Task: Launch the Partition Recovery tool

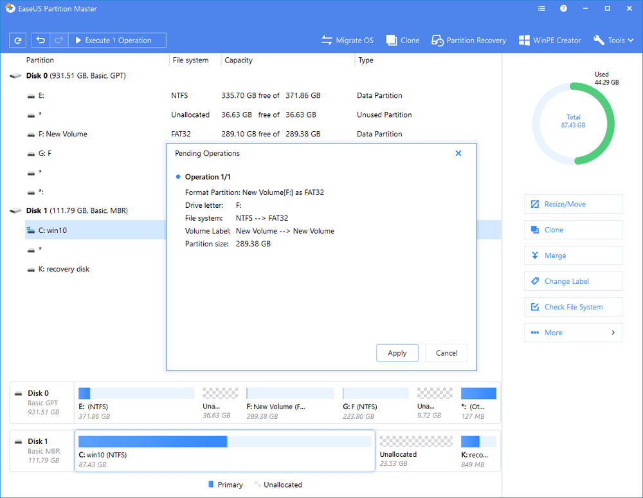Action: 469,40
